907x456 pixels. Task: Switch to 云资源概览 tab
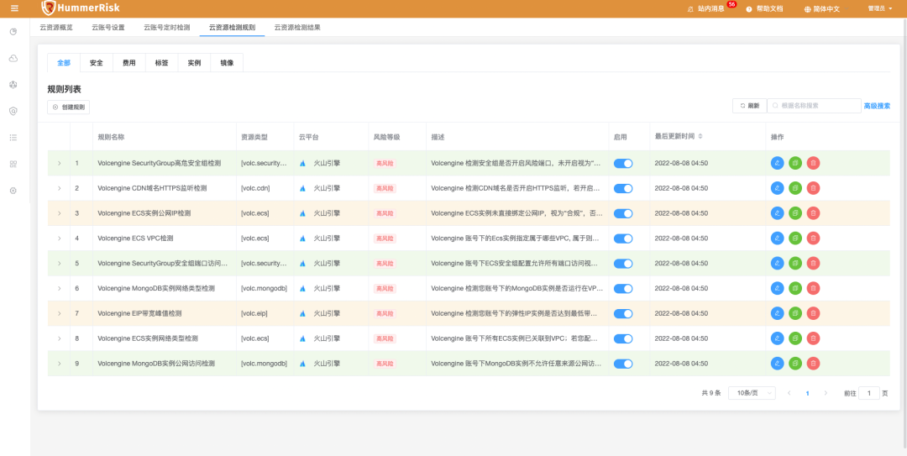coord(56,27)
